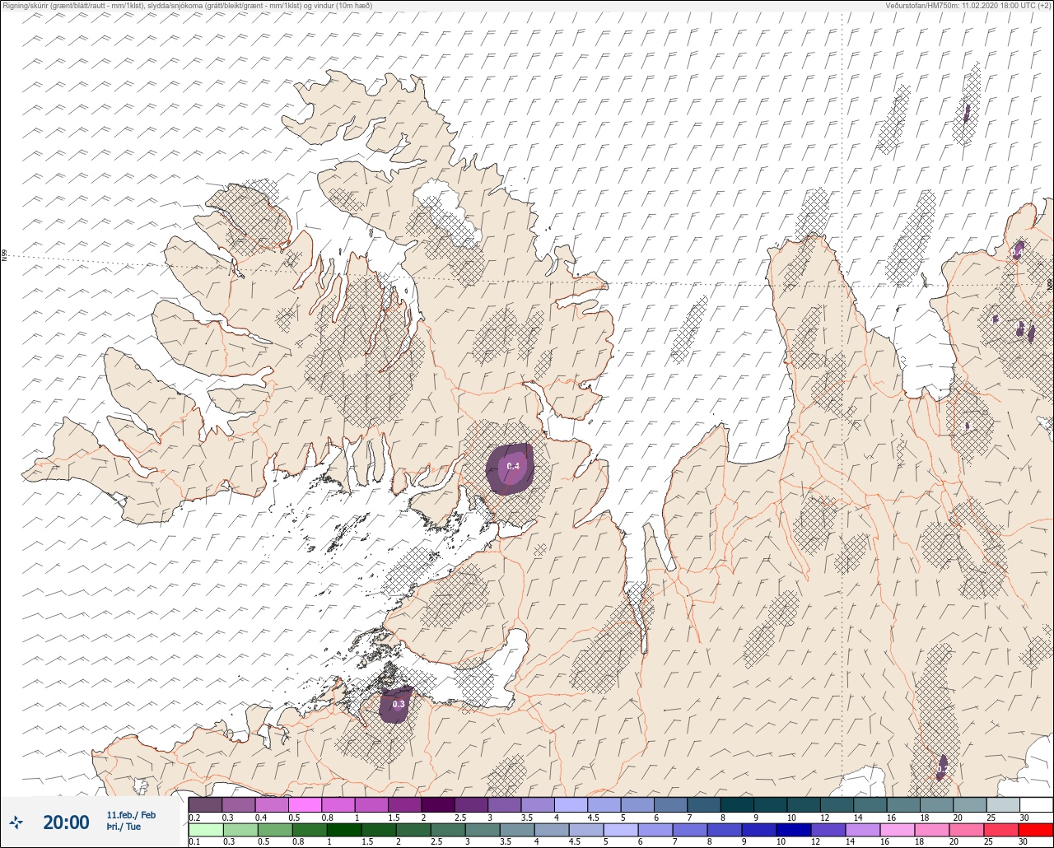Viewport: 1054px width, 848px height.
Task: Select the weekday text 'Þri./ Tue'
Action: pyautogui.click(x=124, y=827)
